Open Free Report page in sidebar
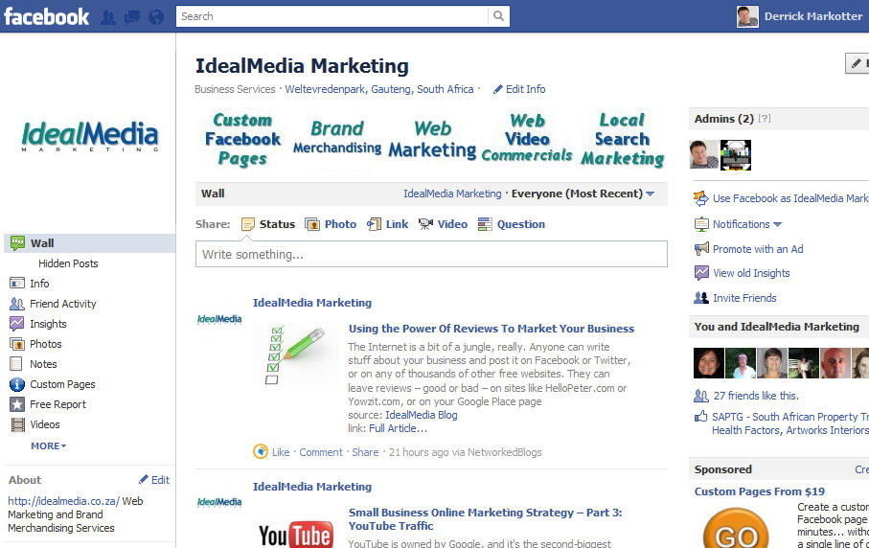 (48, 404)
